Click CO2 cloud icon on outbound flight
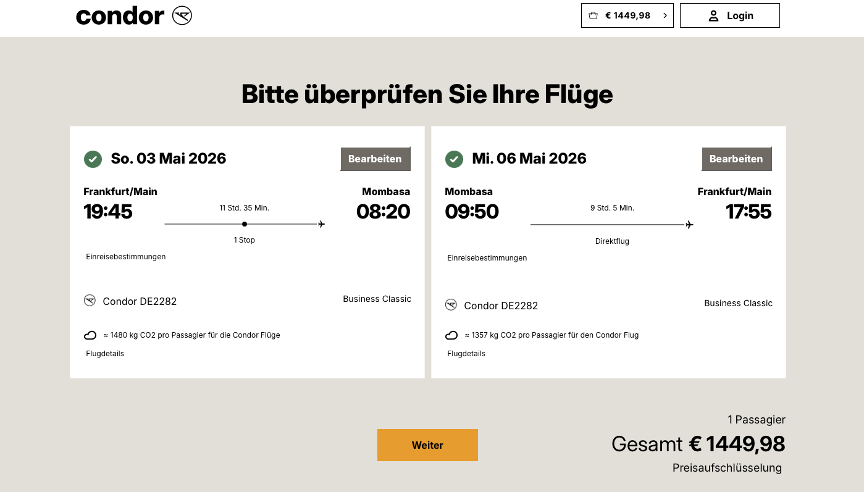This screenshot has width=864, height=492. (x=90, y=335)
